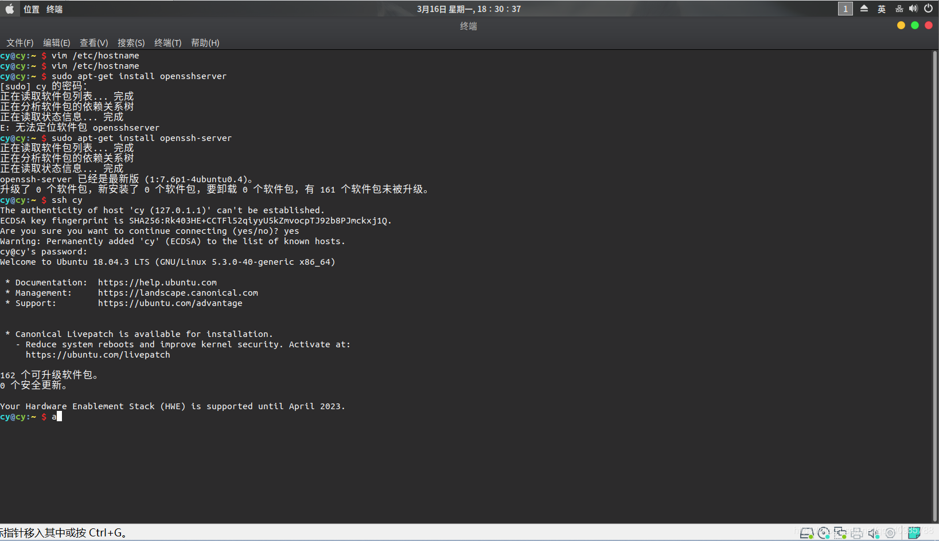The height and width of the screenshot is (541, 939).
Task: Click the '162 个可升级软件包' line
Action: [x=50, y=375]
